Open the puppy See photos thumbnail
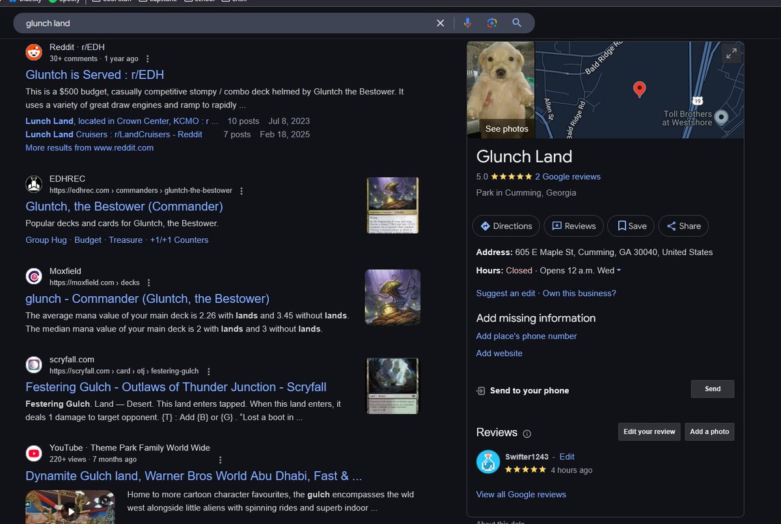Viewport: 781px width, 524px height. (500, 90)
